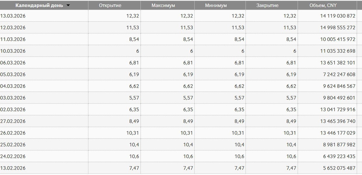Click the date cell 12.03.2026

point(13,28)
